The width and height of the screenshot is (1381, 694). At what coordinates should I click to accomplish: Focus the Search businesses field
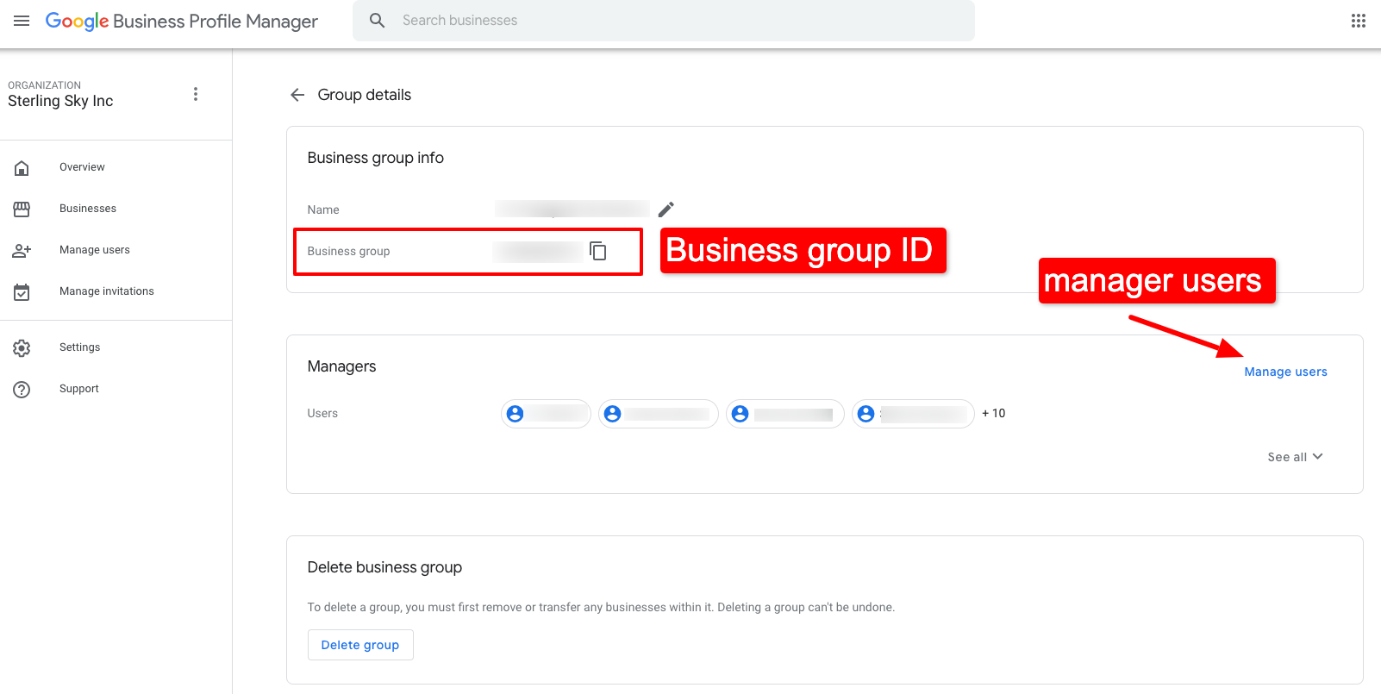pos(664,21)
